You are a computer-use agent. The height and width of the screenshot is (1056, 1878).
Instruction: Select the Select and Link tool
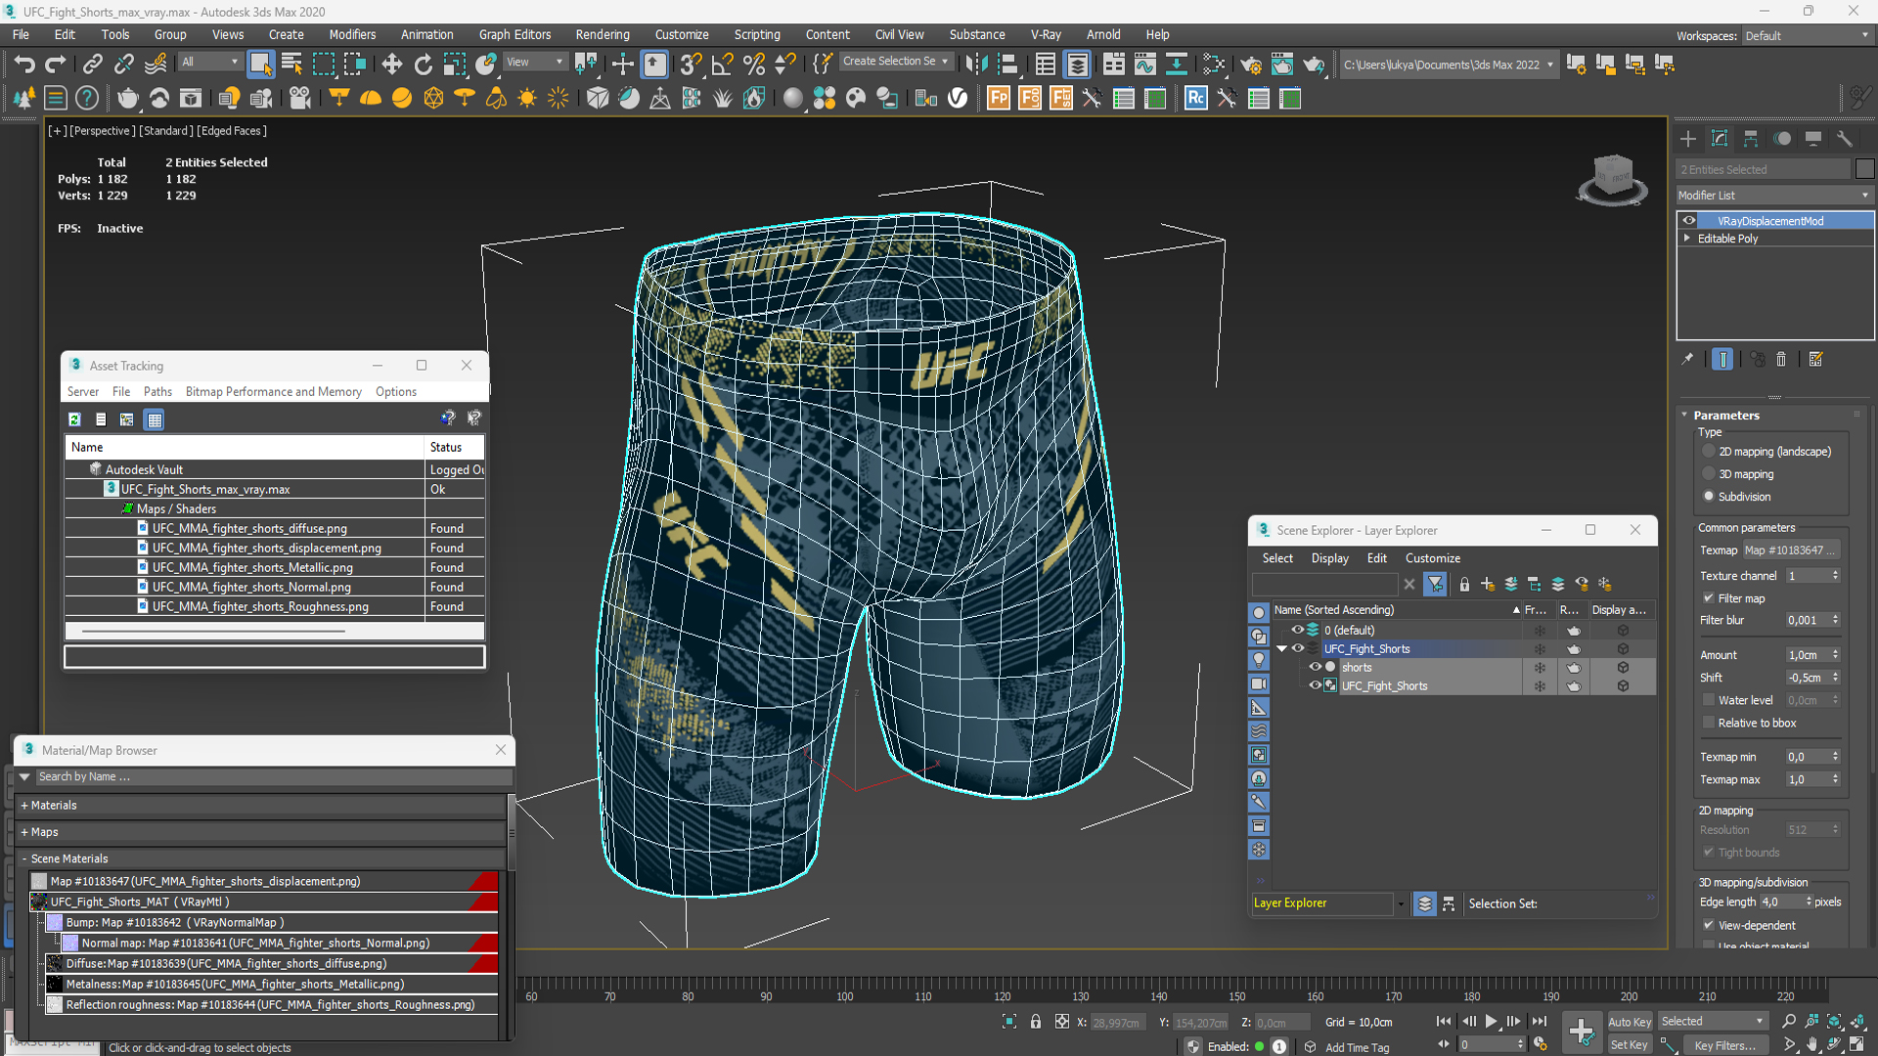(92, 65)
